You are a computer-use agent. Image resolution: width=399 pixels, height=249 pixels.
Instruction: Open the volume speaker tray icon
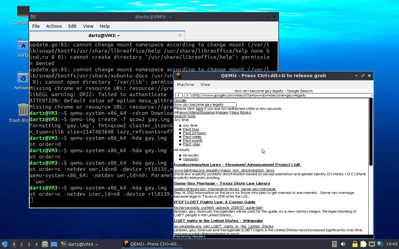click(343, 244)
